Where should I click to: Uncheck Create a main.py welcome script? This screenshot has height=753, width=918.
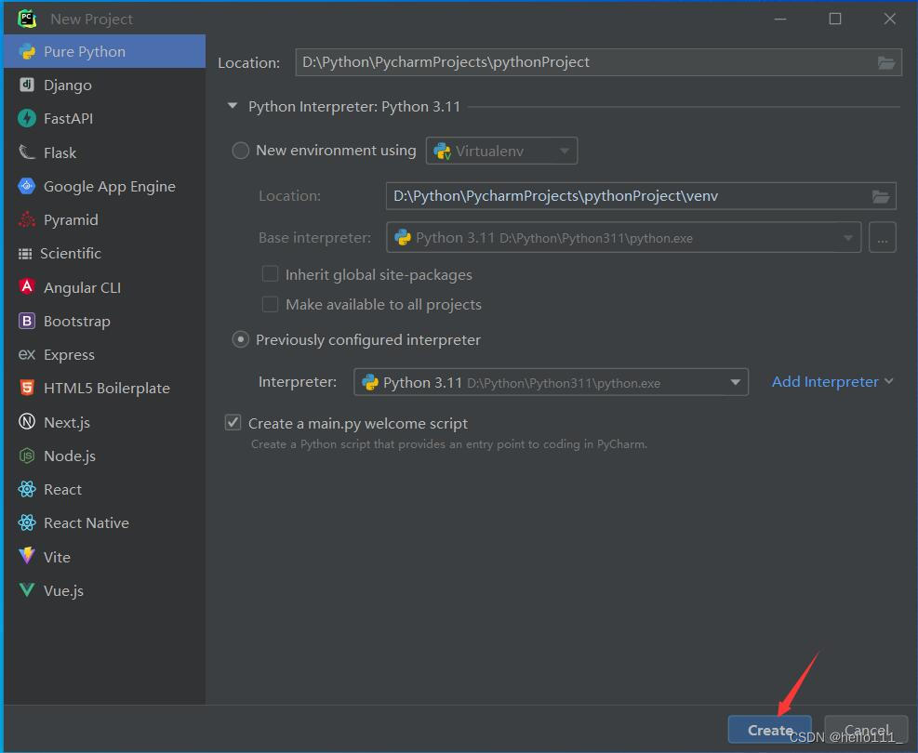point(233,422)
